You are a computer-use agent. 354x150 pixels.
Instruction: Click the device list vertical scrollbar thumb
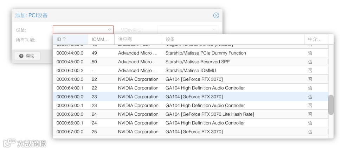coord(331,104)
